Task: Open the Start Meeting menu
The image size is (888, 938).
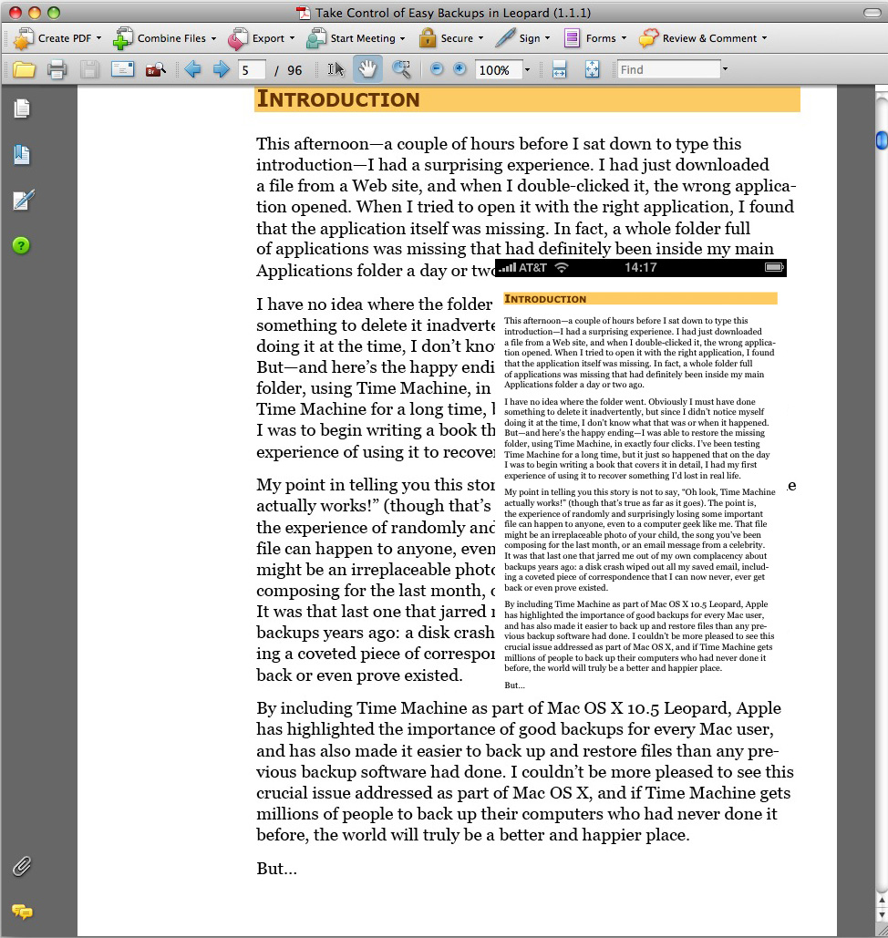Action: 356,38
